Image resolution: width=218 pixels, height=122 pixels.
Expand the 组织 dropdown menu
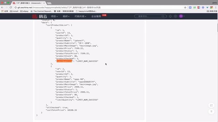click(66, 16)
